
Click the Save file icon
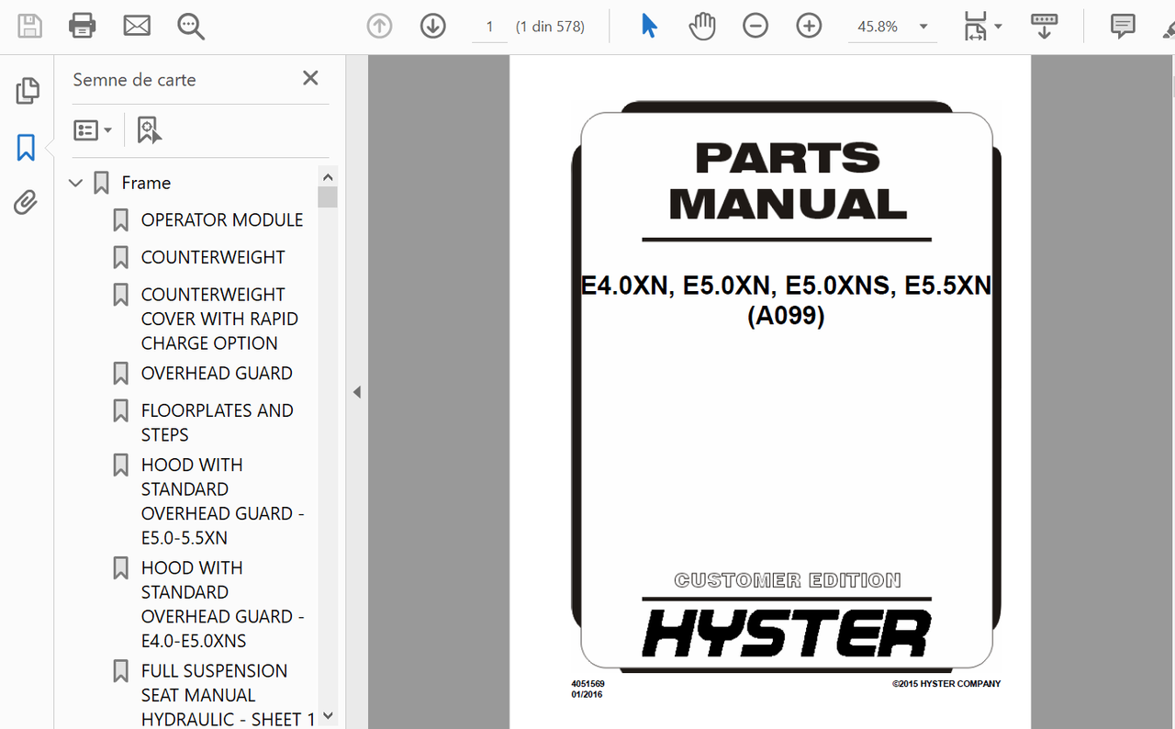tap(29, 26)
